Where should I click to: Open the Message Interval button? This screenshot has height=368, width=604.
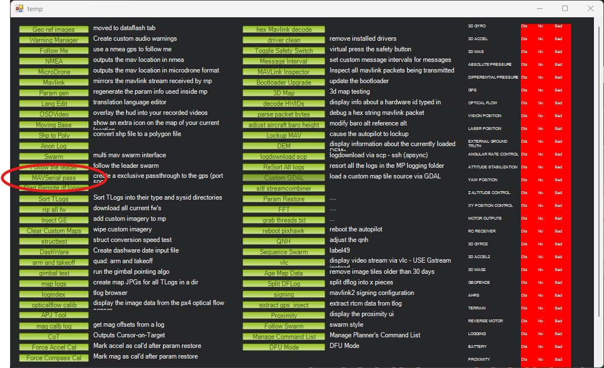(x=284, y=61)
